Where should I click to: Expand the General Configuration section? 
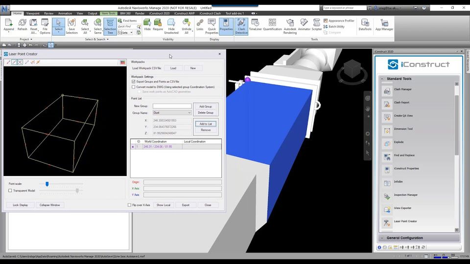381,238
